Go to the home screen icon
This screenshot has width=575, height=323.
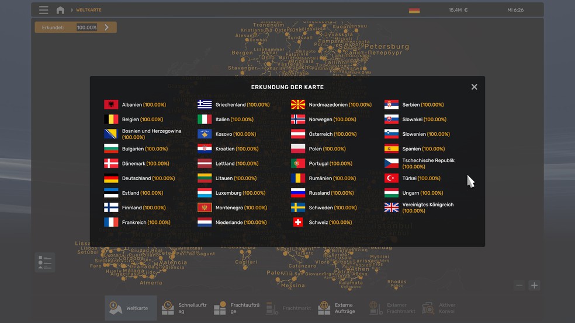point(61,10)
